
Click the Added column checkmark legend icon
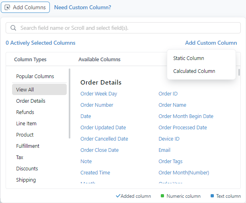pyautogui.click(x=118, y=196)
